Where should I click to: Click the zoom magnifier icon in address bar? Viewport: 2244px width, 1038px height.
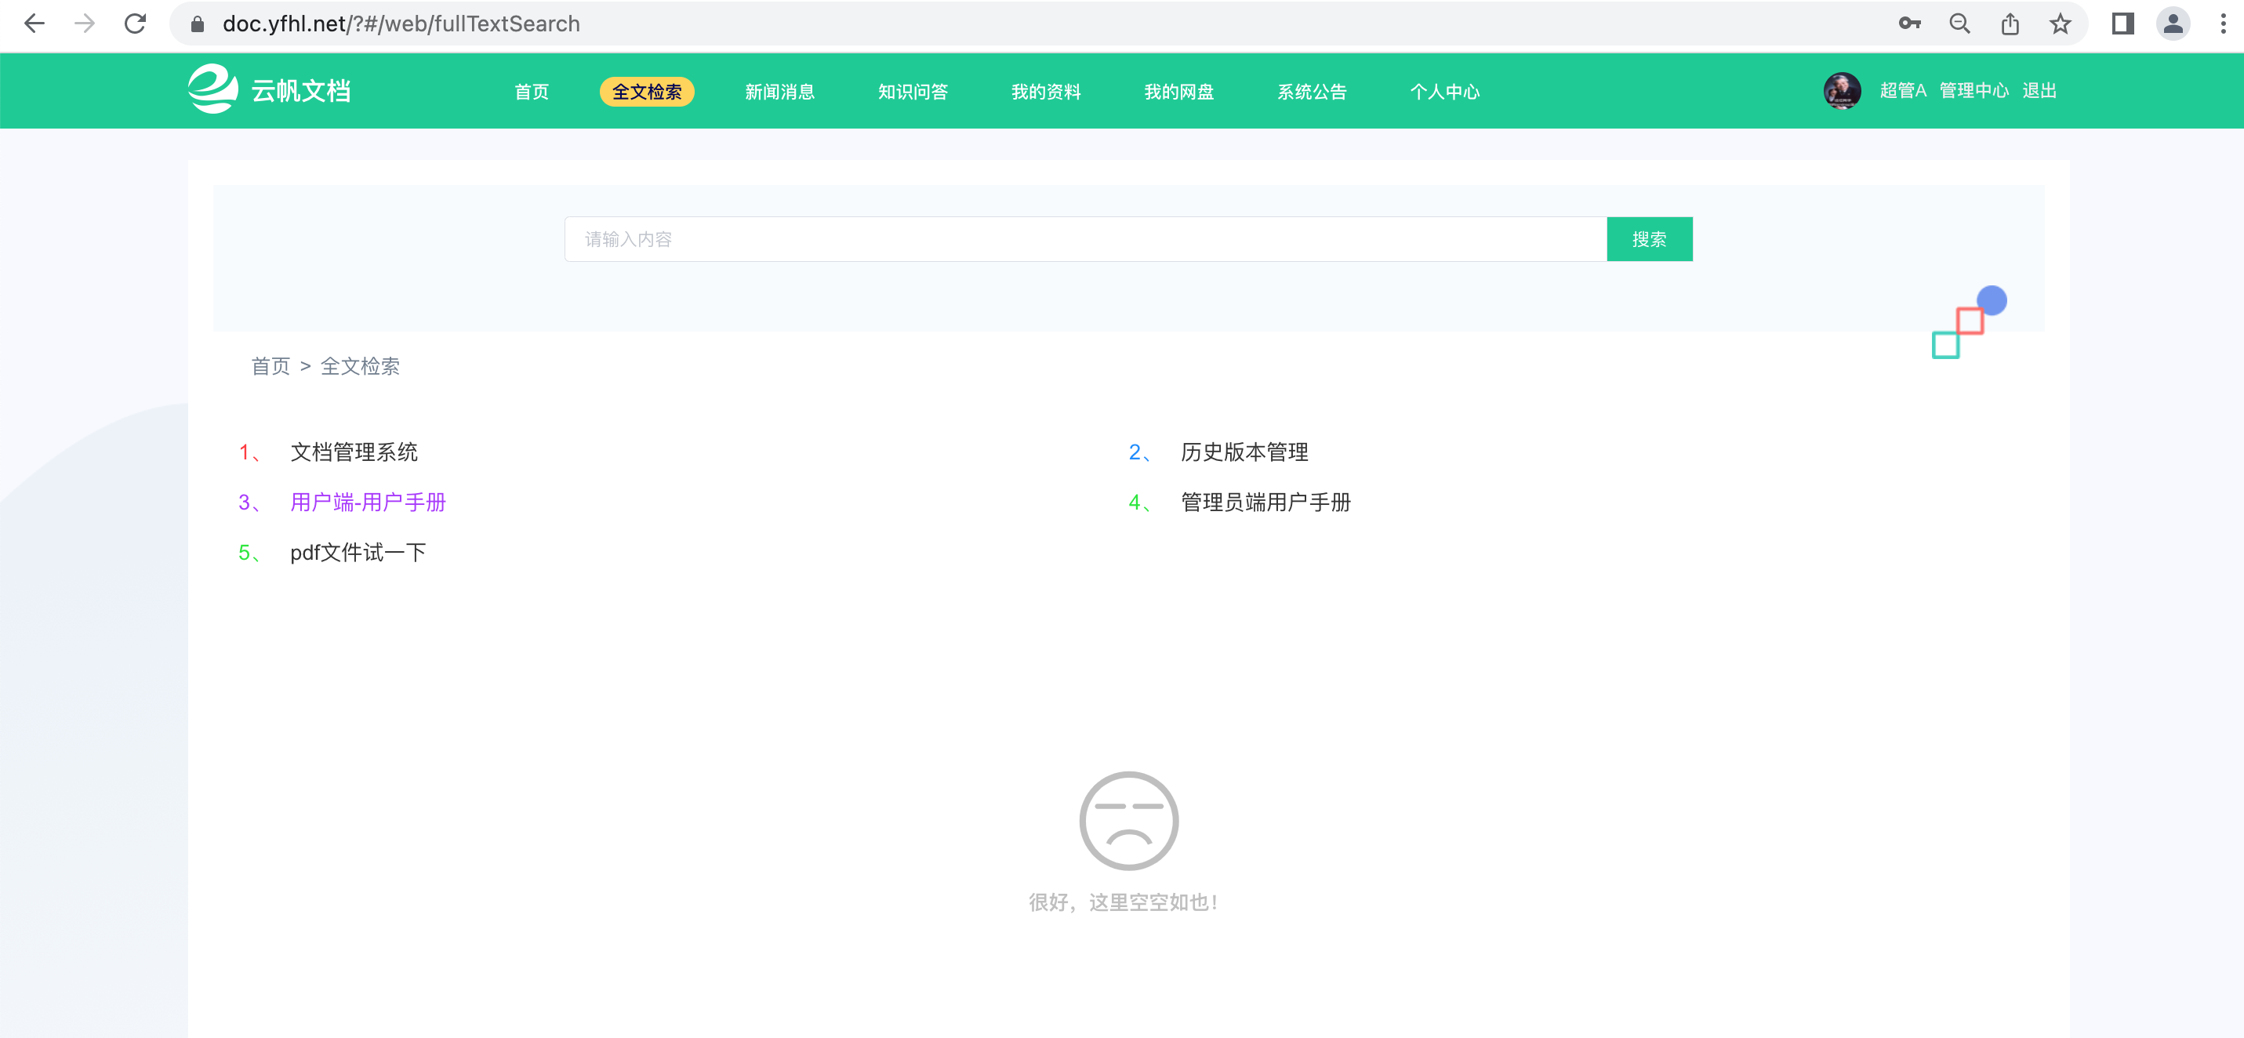click(1959, 24)
